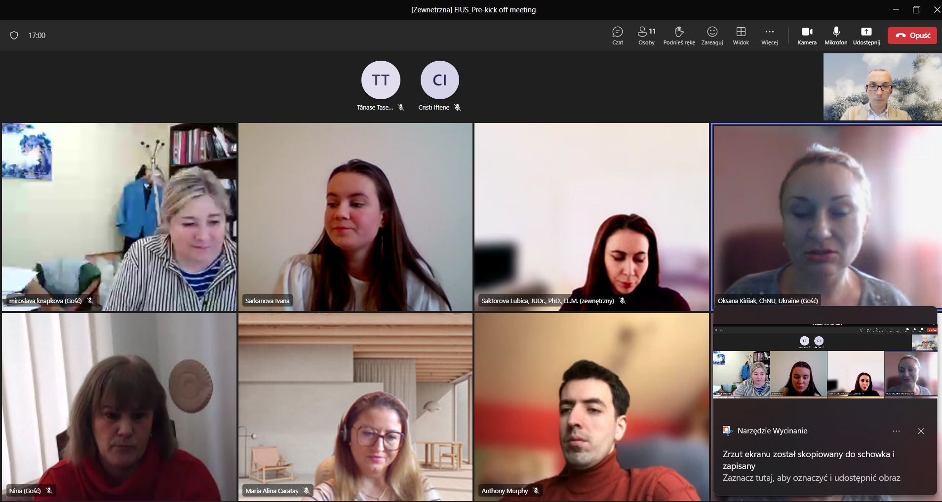Change layout using Widok
The width and height of the screenshot is (942, 502).
(741, 36)
